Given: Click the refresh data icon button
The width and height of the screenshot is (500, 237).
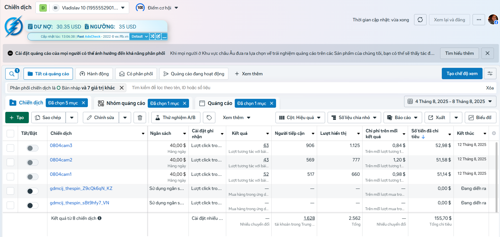Looking at the screenshot, I should pyautogui.click(x=420, y=20).
